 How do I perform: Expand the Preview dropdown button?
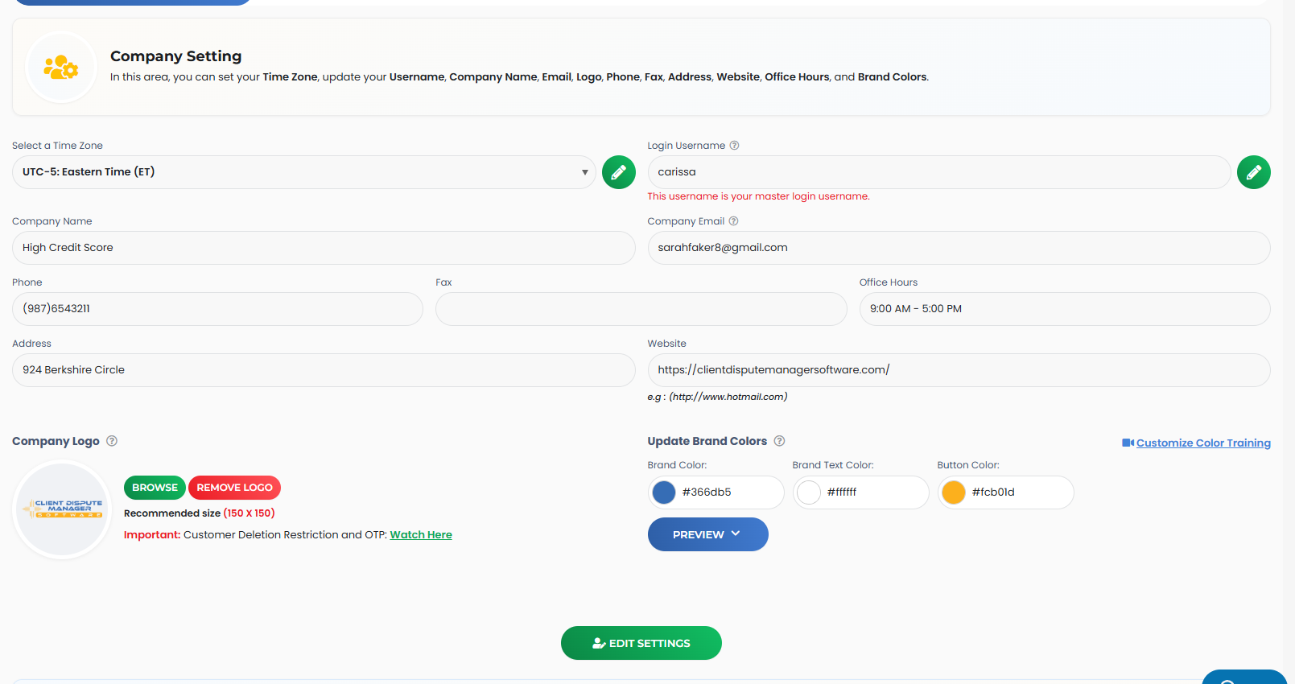(x=707, y=534)
